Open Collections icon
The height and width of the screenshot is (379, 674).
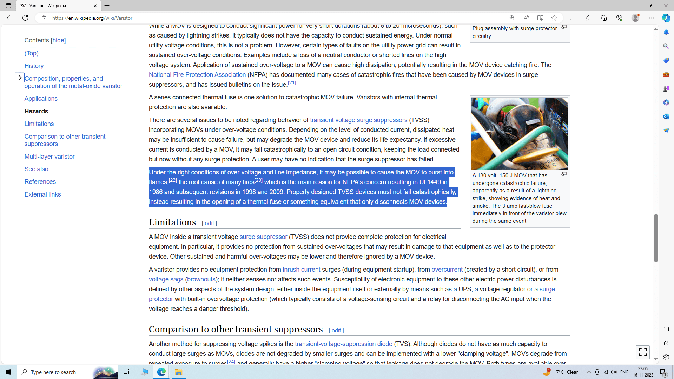(x=604, y=18)
